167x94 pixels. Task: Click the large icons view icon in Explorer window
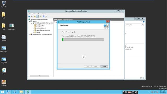(x=143, y=78)
